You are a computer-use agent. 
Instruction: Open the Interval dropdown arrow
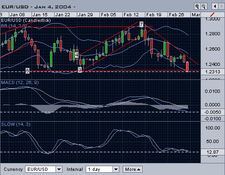[116, 169]
